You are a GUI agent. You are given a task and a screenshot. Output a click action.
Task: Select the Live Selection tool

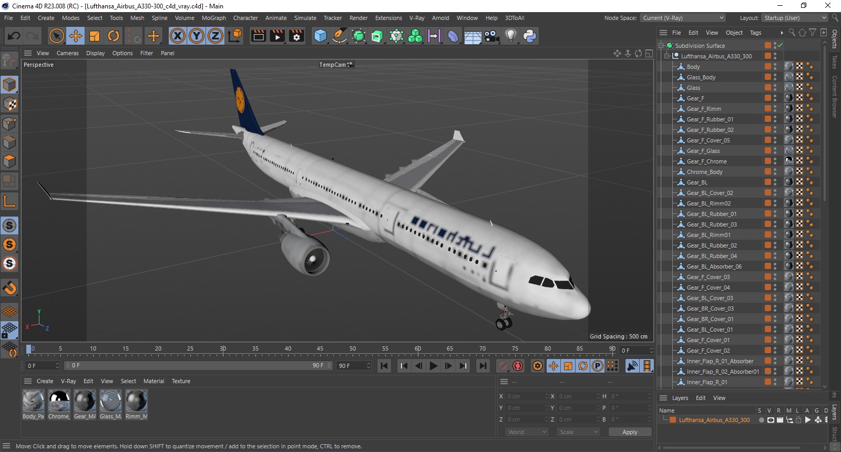(x=56, y=36)
